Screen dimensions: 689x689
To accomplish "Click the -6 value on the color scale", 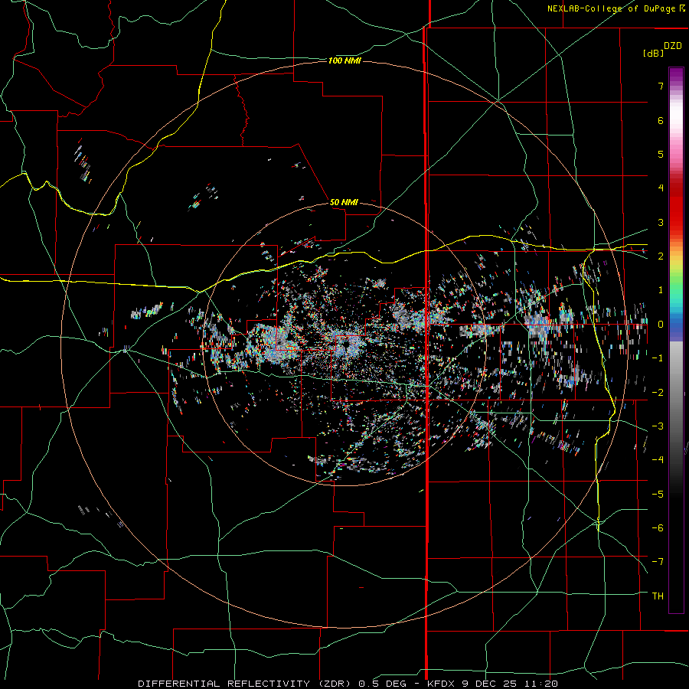I will [x=658, y=528].
